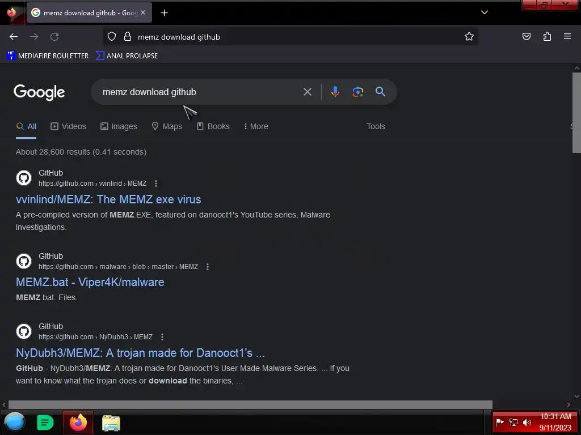The image size is (581, 435).
Task: Open File Explorer from the taskbar
Action: tap(111, 423)
